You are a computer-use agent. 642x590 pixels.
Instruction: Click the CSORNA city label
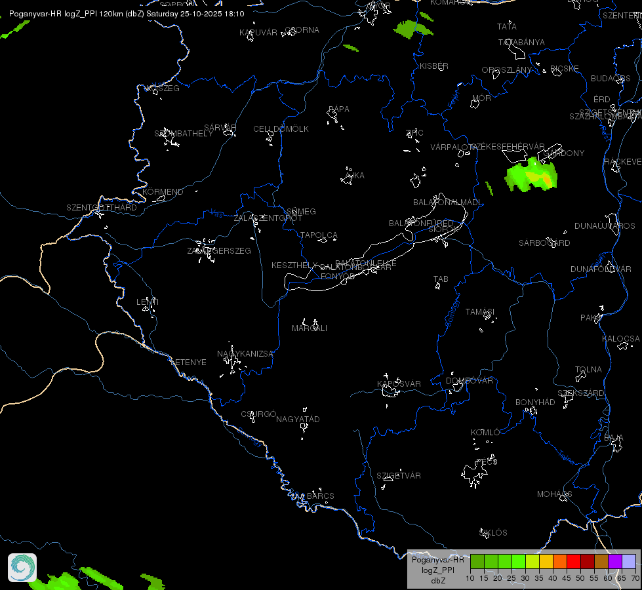tap(302, 30)
